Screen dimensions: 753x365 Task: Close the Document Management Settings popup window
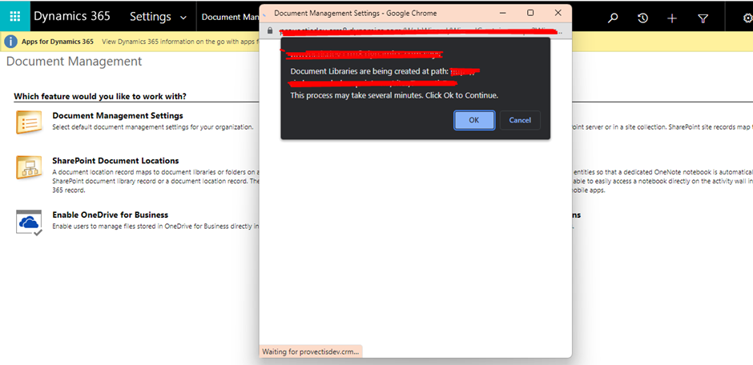click(558, 13)
